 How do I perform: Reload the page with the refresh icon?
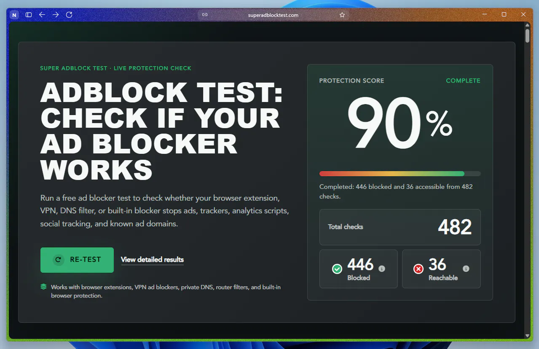coord(70,15)
